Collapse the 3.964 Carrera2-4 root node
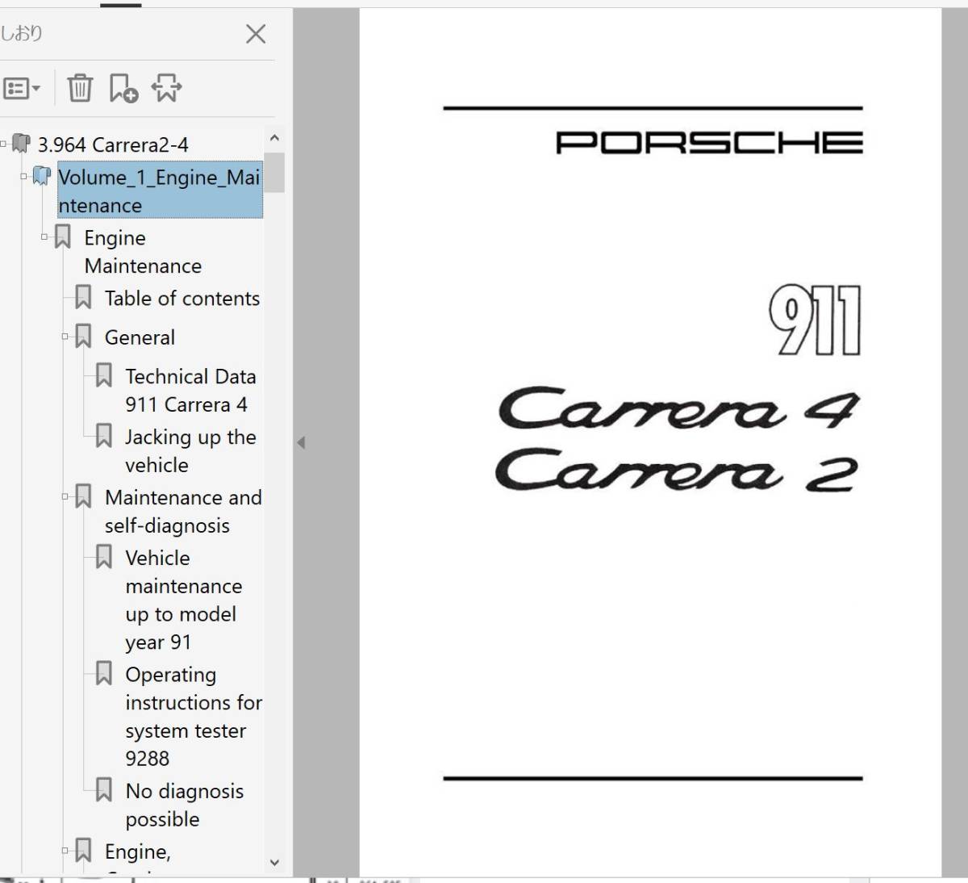 coord(4,144)
